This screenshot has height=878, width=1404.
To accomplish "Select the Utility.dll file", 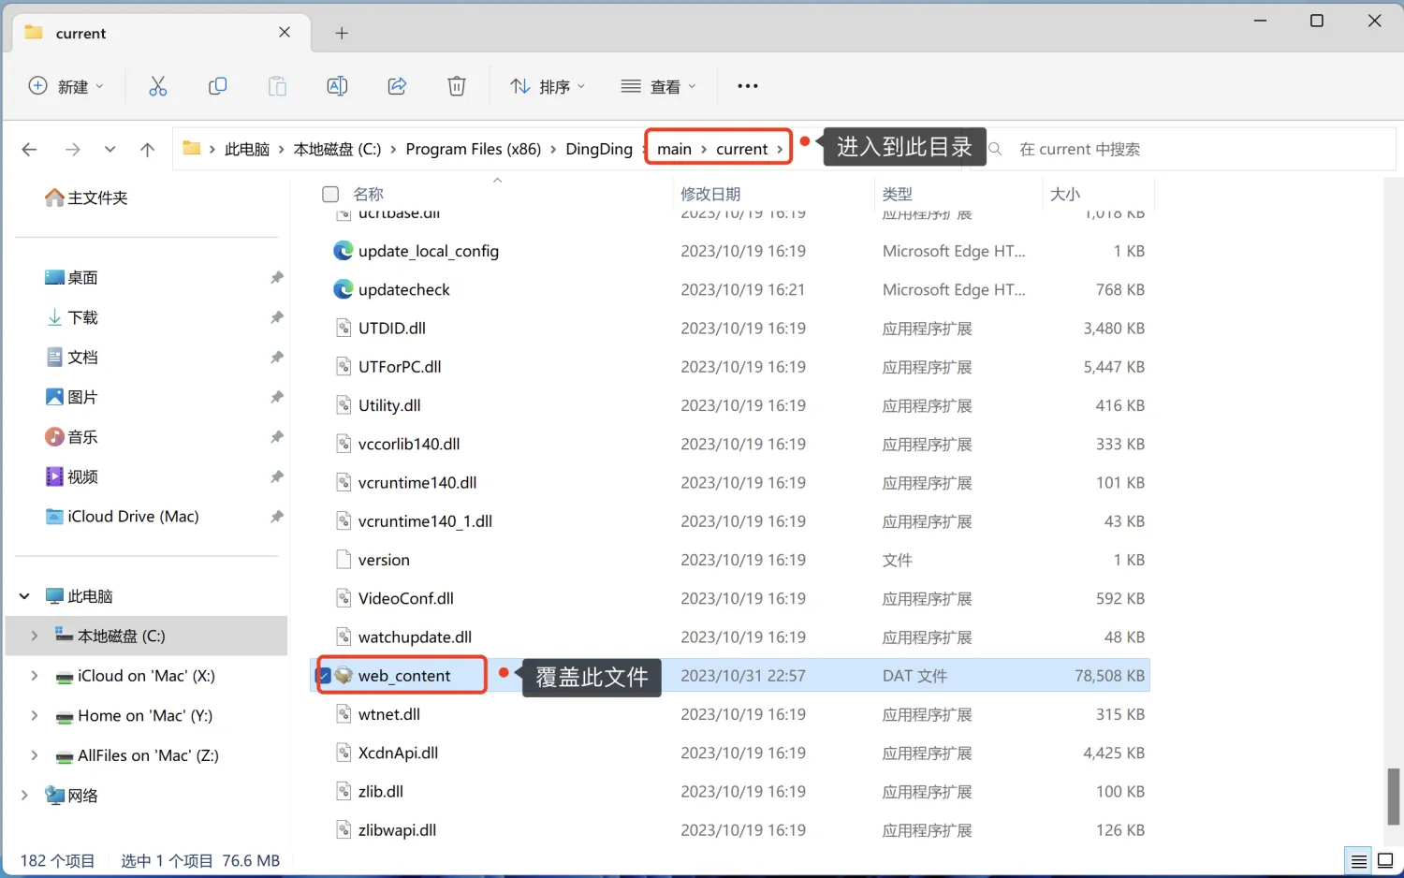I will coord(389,405).
